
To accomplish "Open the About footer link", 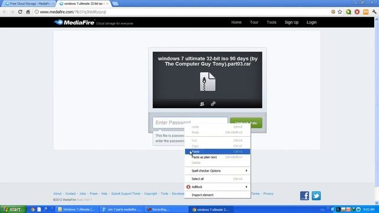I will pos(57,193).
